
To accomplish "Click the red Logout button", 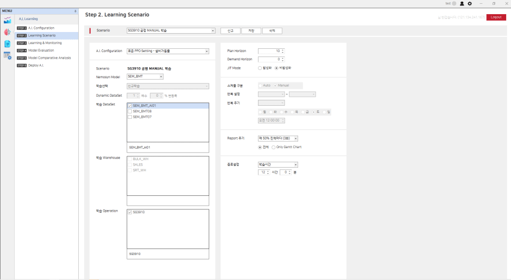I will pos(496,17).
